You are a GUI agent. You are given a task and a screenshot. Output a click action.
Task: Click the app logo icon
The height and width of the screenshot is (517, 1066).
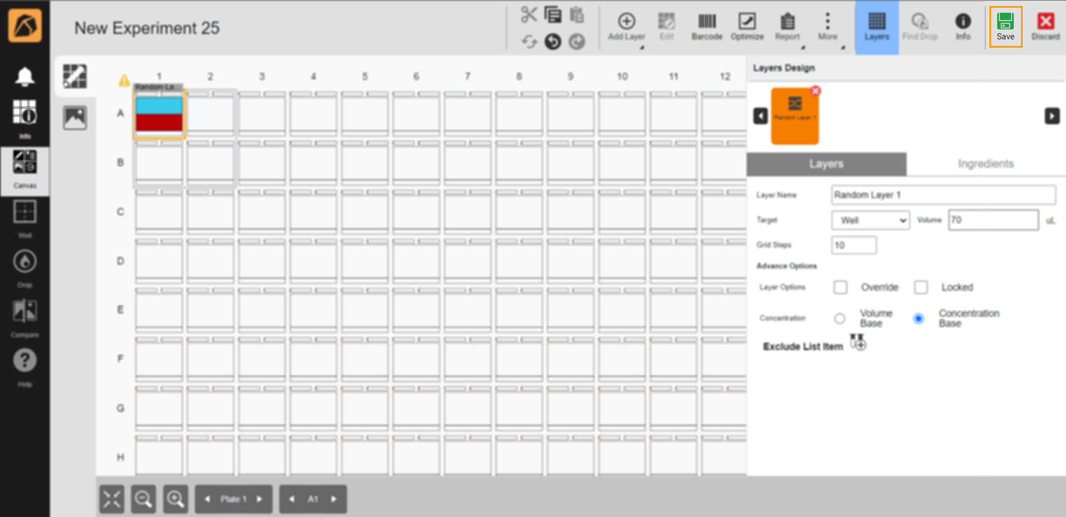pos(25,26)
